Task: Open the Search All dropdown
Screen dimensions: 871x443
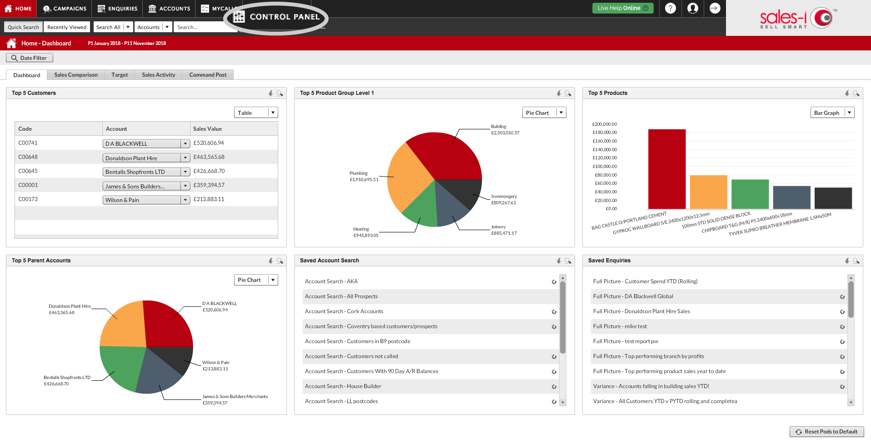Action: coord(113,27)
